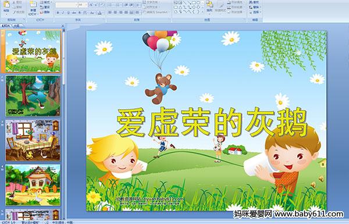Click the Delete slide (删除) button
The height and width of the screenshot is (224, 349).
pos(45,12)
